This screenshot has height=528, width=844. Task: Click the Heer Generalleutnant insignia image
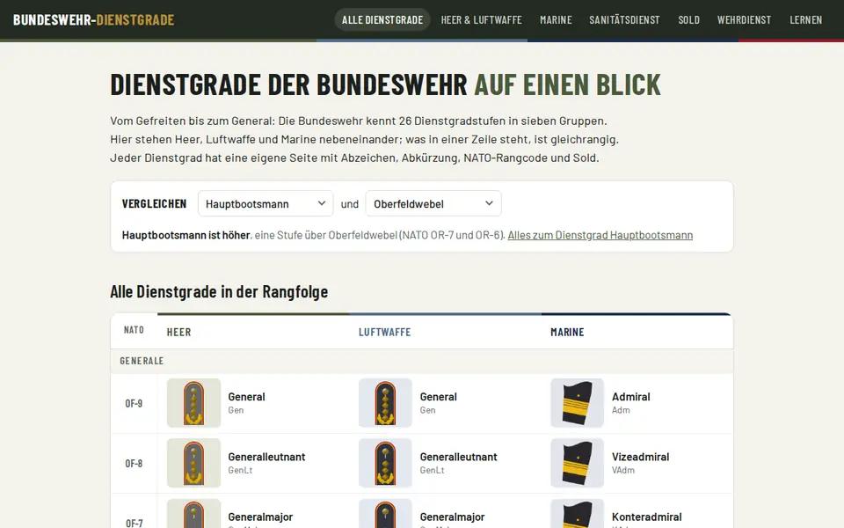(x=193, y=463)
